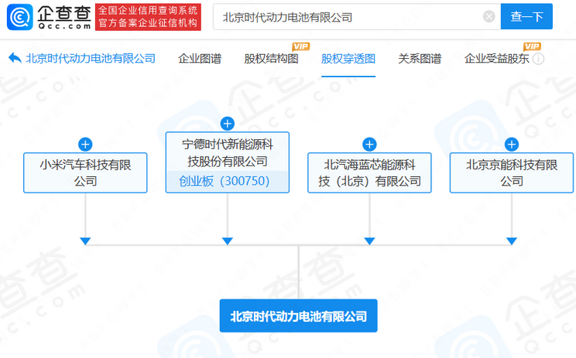Clear the search box with the X icon

click(x=489, y=16)
